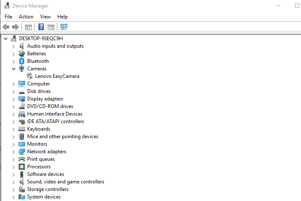Click the Software devices icon

(22, 174)
